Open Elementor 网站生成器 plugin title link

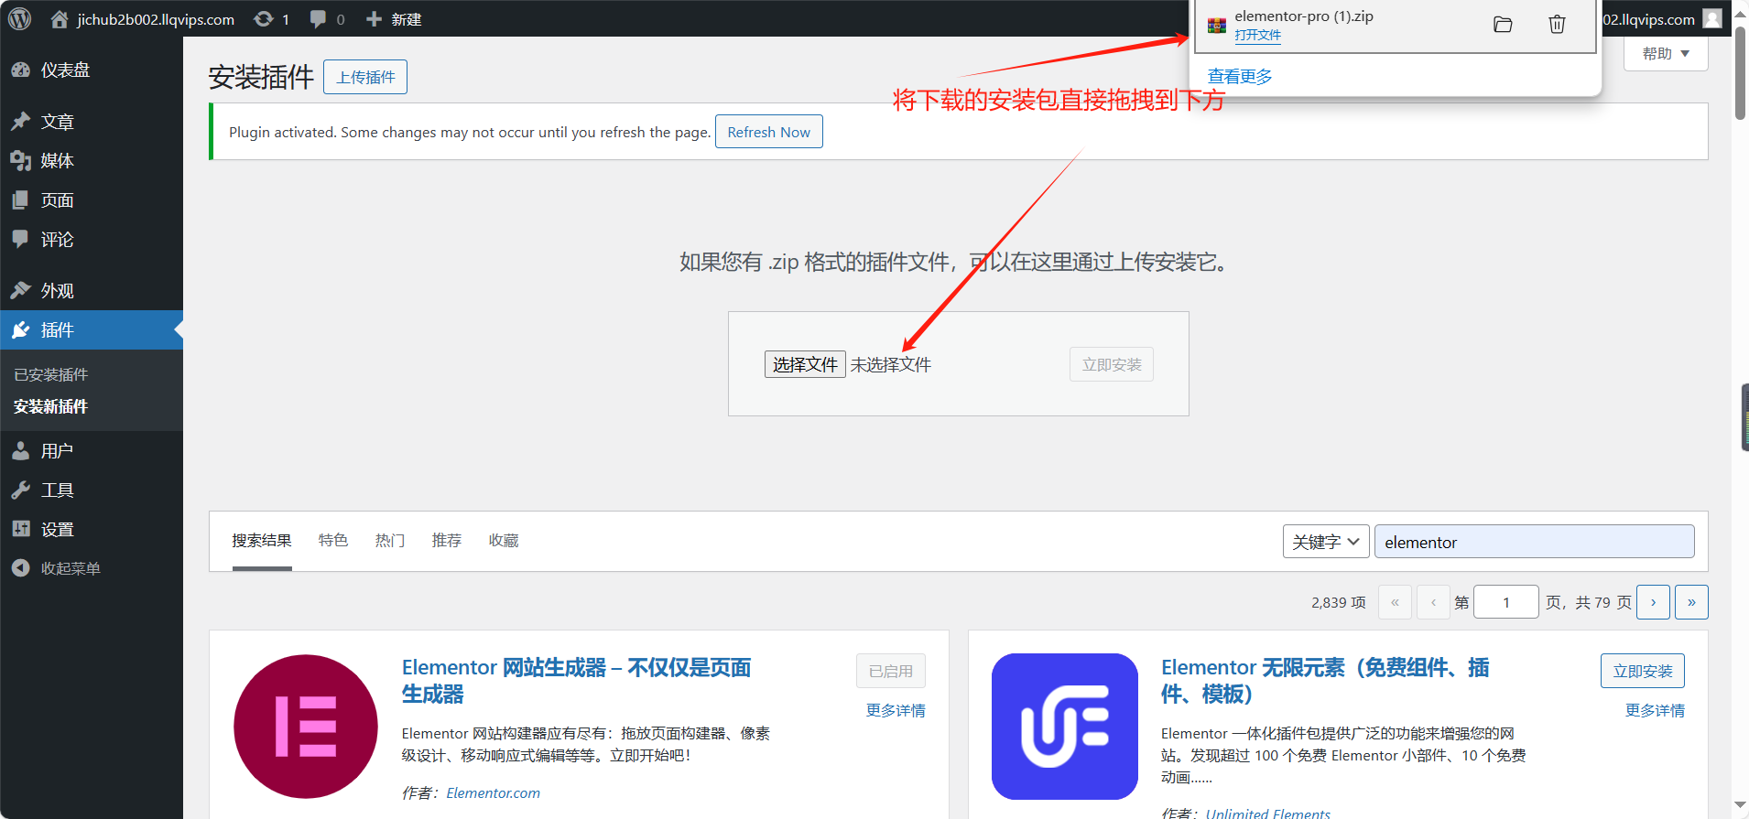point(577,681)
